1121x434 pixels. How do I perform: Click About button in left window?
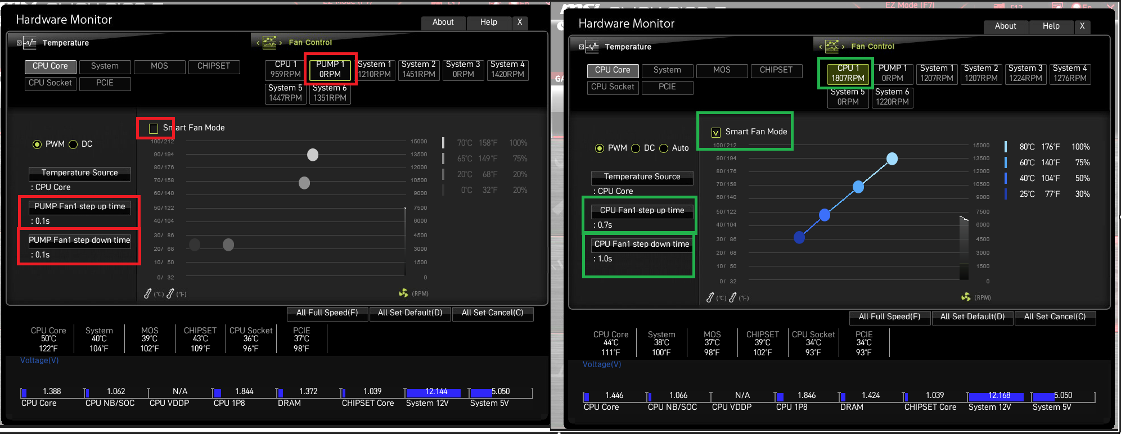pyautogui.click(x=443, y=22)
